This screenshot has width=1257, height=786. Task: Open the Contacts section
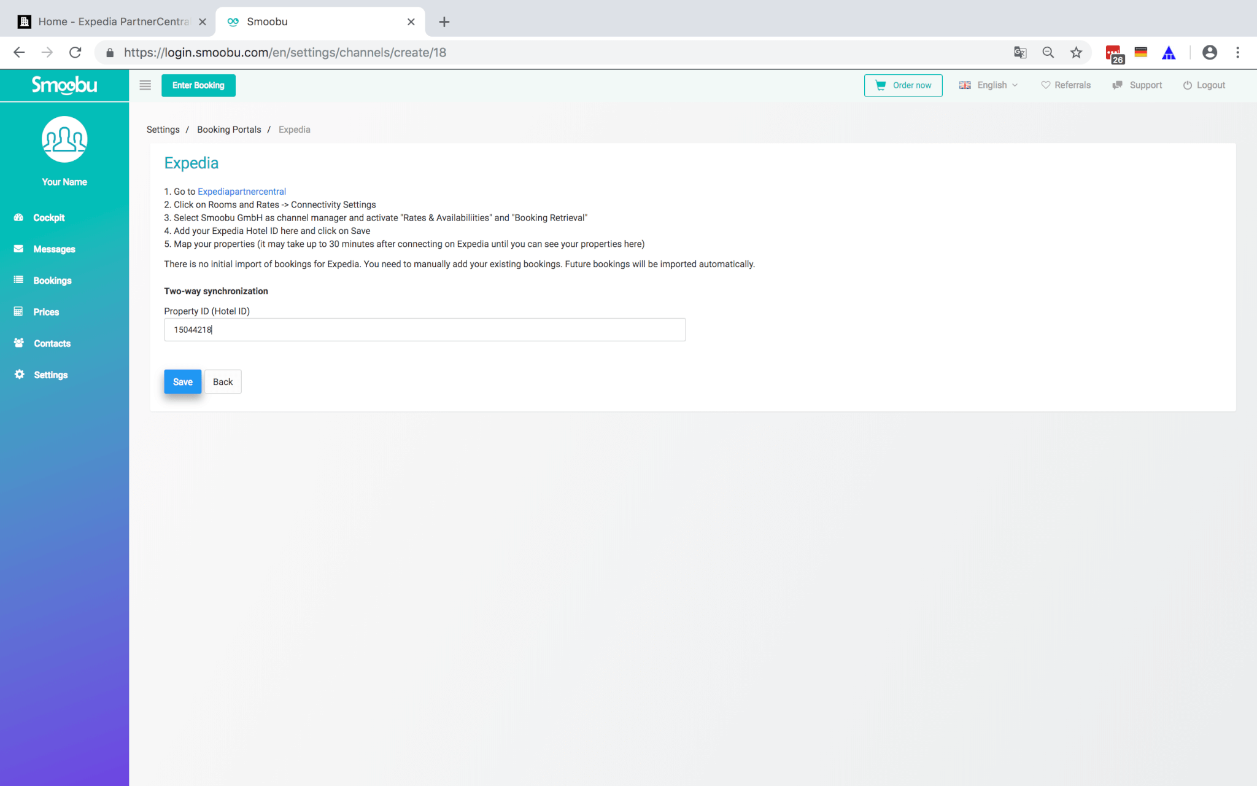51,343
